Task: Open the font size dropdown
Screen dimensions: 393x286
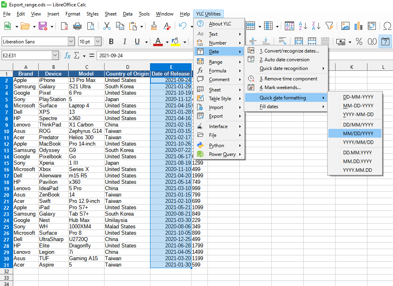Action: pos(98,41)
